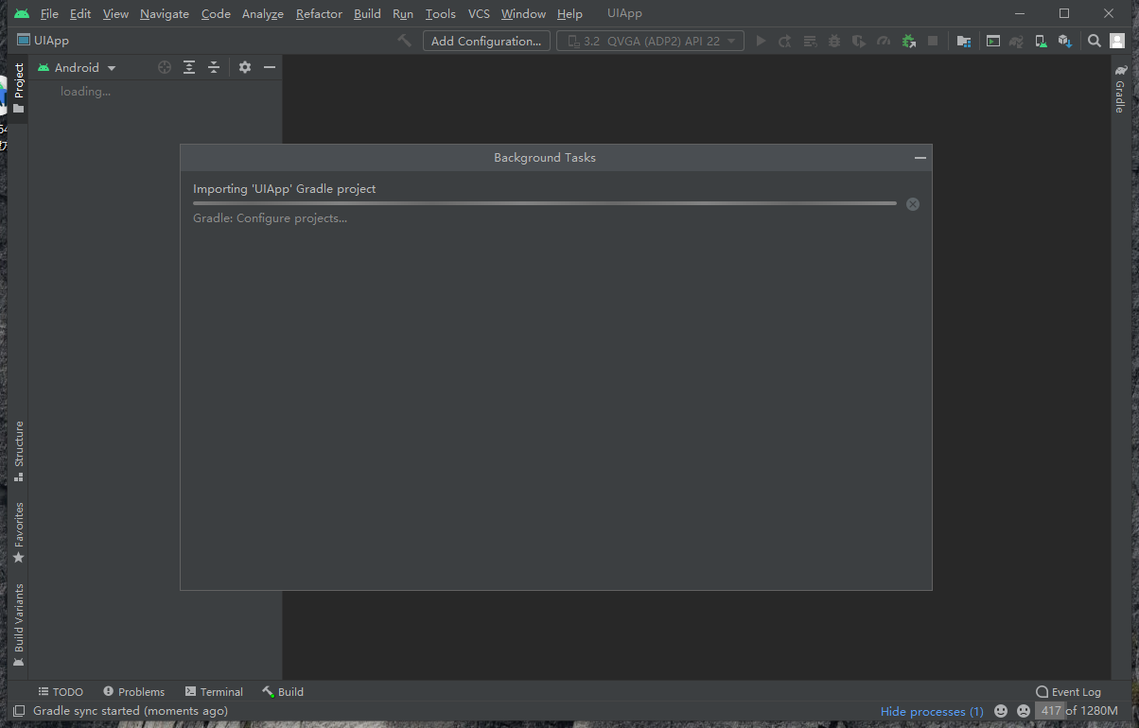This screenshot has width=1139, height=728.
Task: Open the AVD Manager icon
Action: 1040,41
